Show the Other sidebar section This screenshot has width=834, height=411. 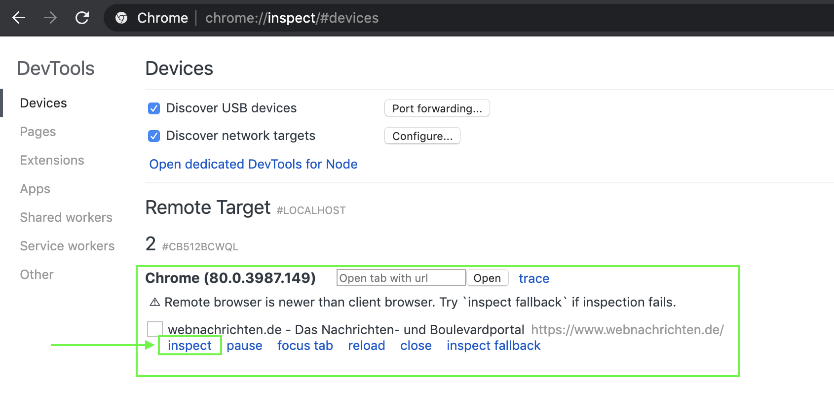[37, 274]
